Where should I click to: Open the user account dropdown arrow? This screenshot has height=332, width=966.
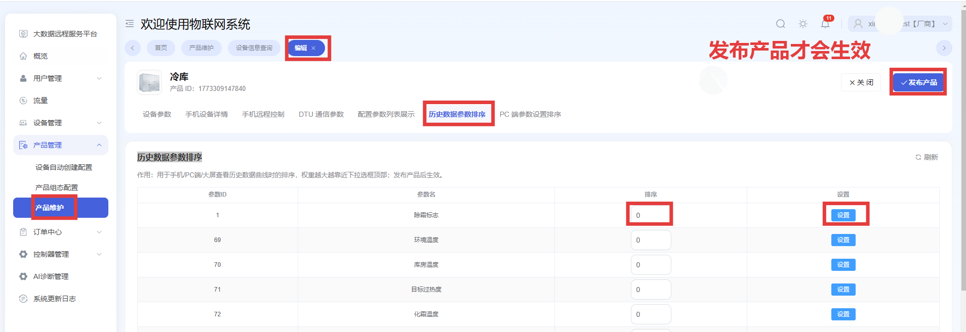click(945, 24)
